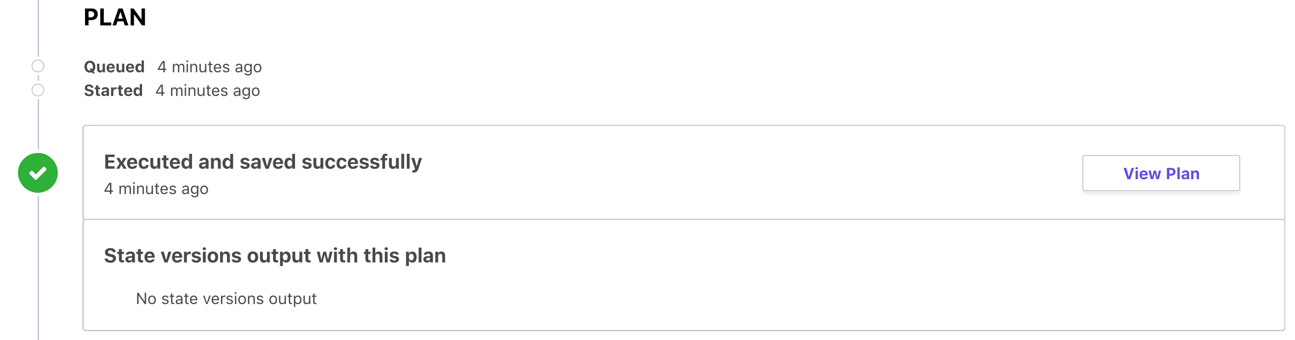Click the Queued "4 minutes ago" timestamp
The width and height of the screenshot is (1295, 340).
click(x=209, y=67)
